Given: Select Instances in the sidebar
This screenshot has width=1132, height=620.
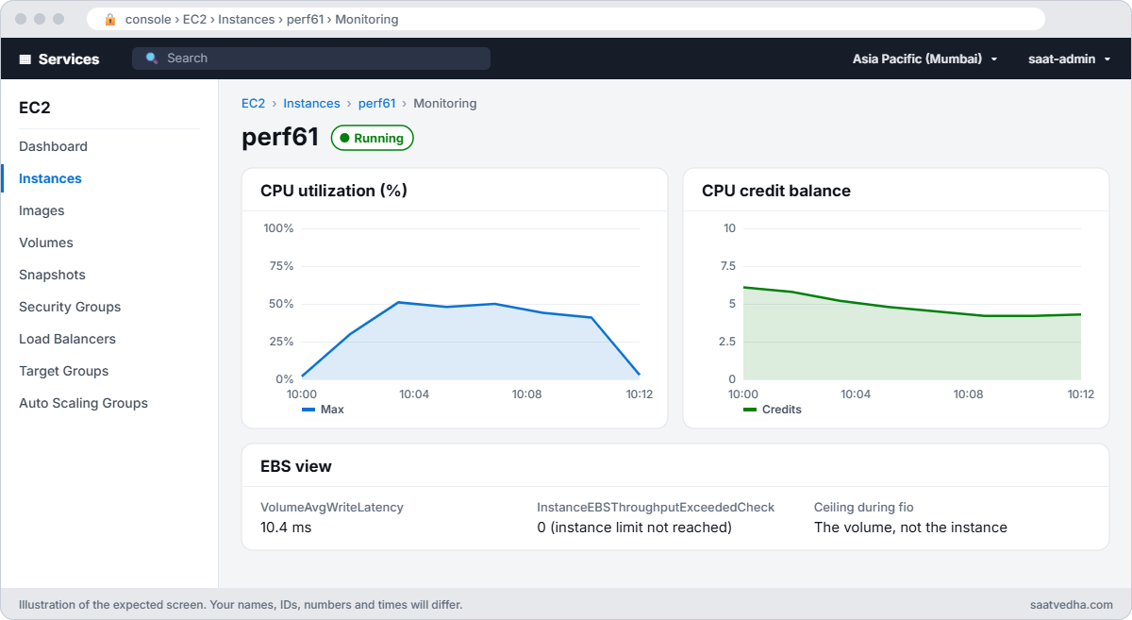Looking at the screenshot, I should click(50, 178).
